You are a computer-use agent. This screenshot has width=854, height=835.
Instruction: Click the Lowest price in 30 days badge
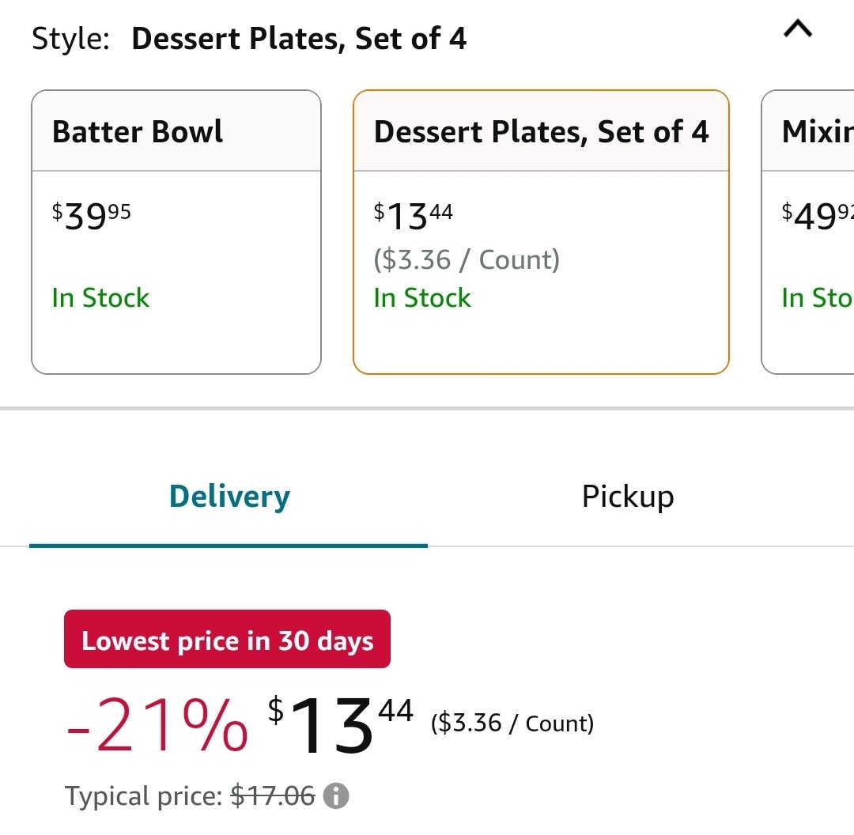coord(227,639)
